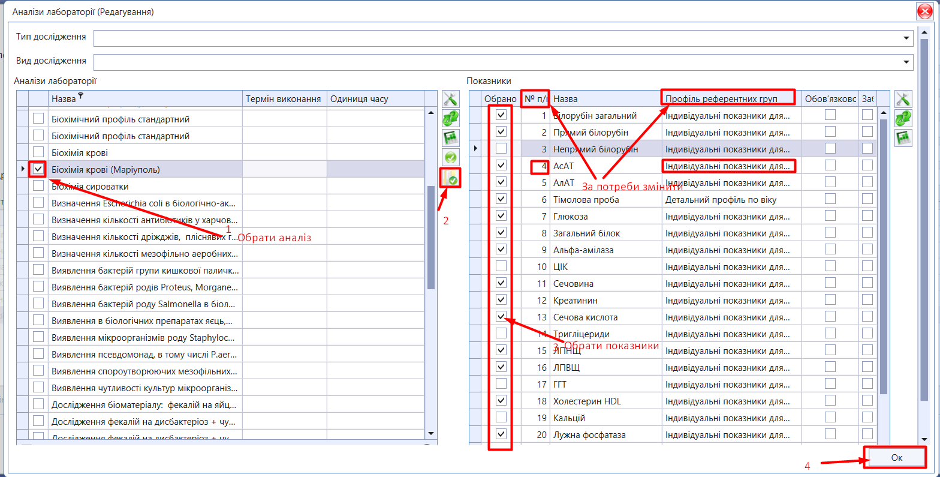Select the ГГТ indicator checkbox
Screen dimensions: 940x477
[501, 383]
